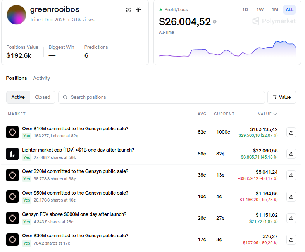The image size is (305, 252).
Task: Focus the Search positions field
Action: click(162, 97)
